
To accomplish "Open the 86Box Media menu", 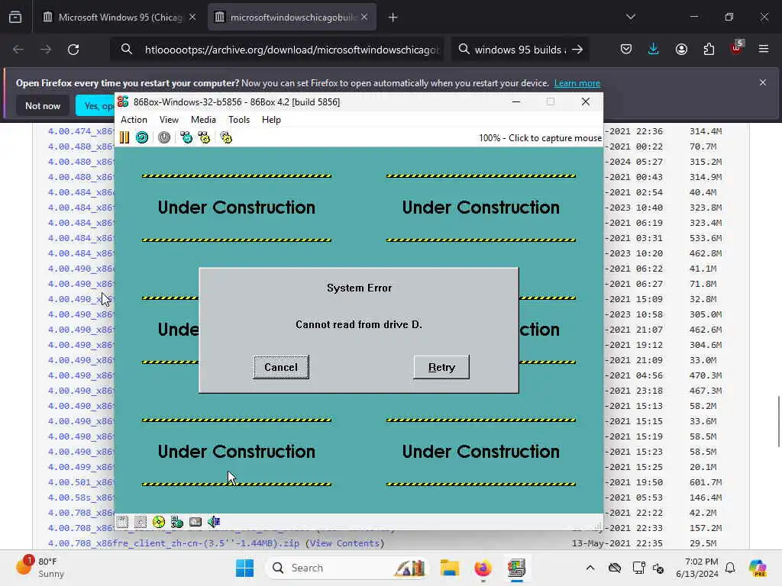I will (203, 120).
